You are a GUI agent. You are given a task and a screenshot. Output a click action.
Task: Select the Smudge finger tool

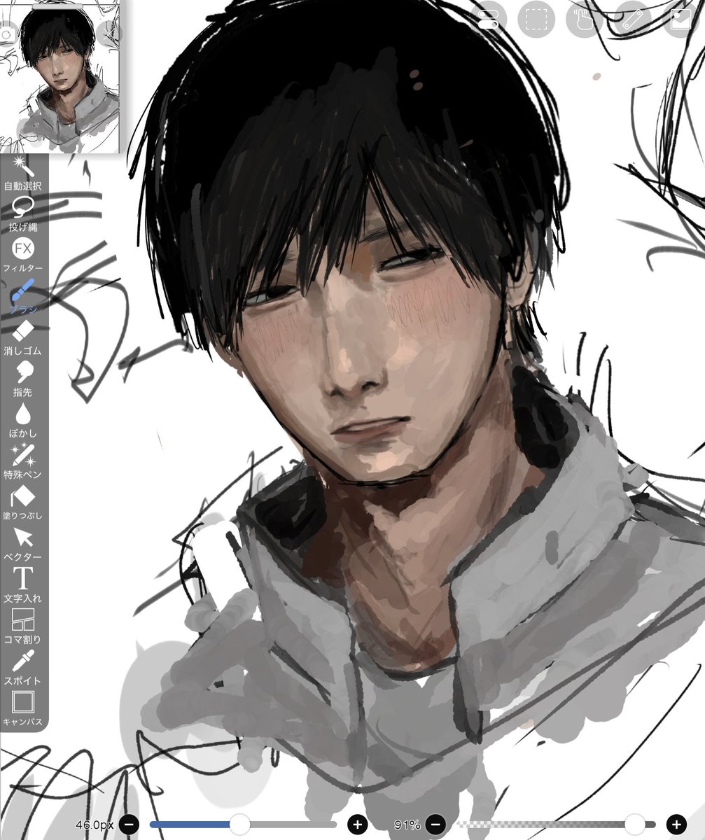[23, 379]
